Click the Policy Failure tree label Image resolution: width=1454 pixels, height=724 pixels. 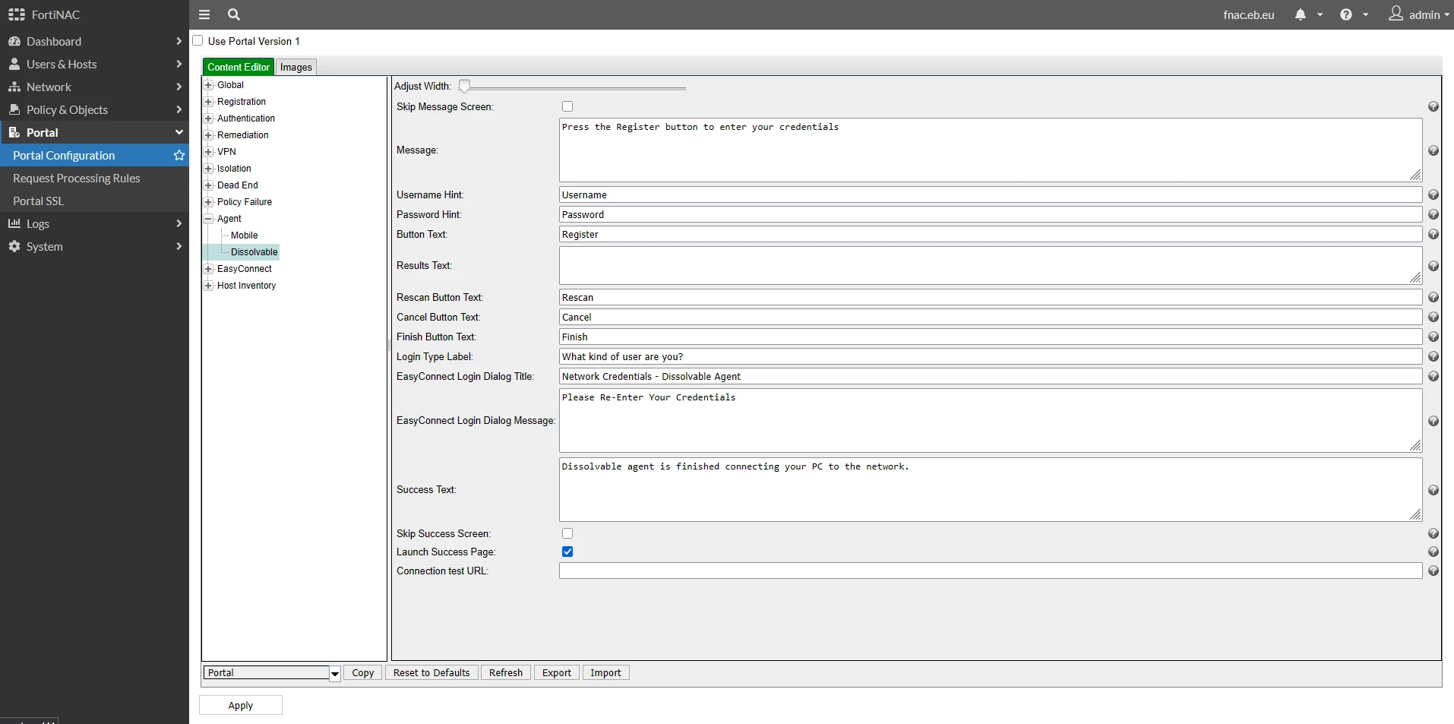coord(245,202)
